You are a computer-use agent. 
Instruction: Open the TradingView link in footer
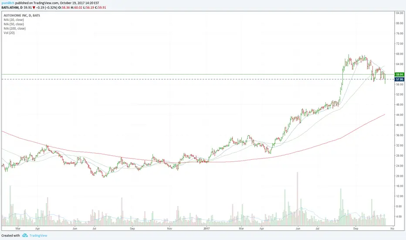pyautogui.click(x=38, y=236)
